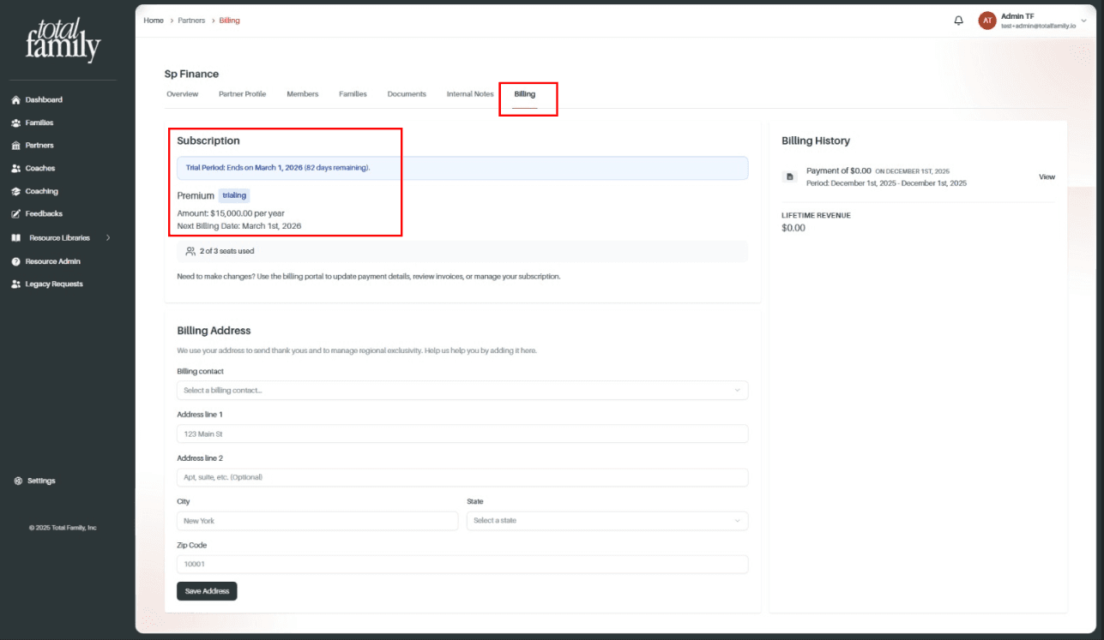
Task: Expand the Resource Libraries chevron
Action: pos(108,238)
